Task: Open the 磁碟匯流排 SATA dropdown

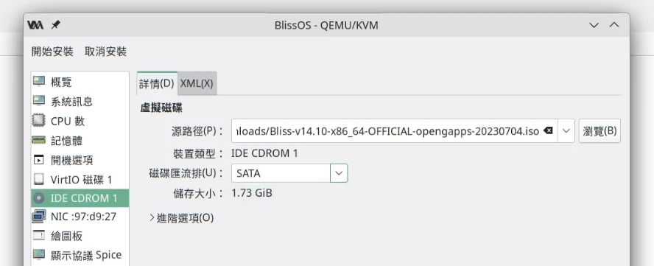Action: click(x=289, y=173)
